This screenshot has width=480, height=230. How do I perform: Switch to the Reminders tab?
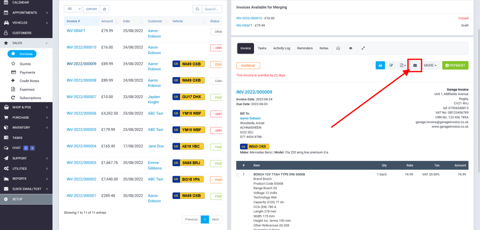(x=305, y=48)
